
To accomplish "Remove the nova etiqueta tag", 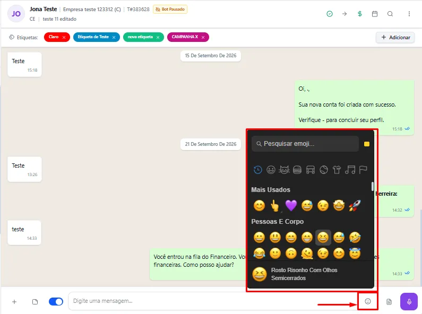I will tap(158, 37).
